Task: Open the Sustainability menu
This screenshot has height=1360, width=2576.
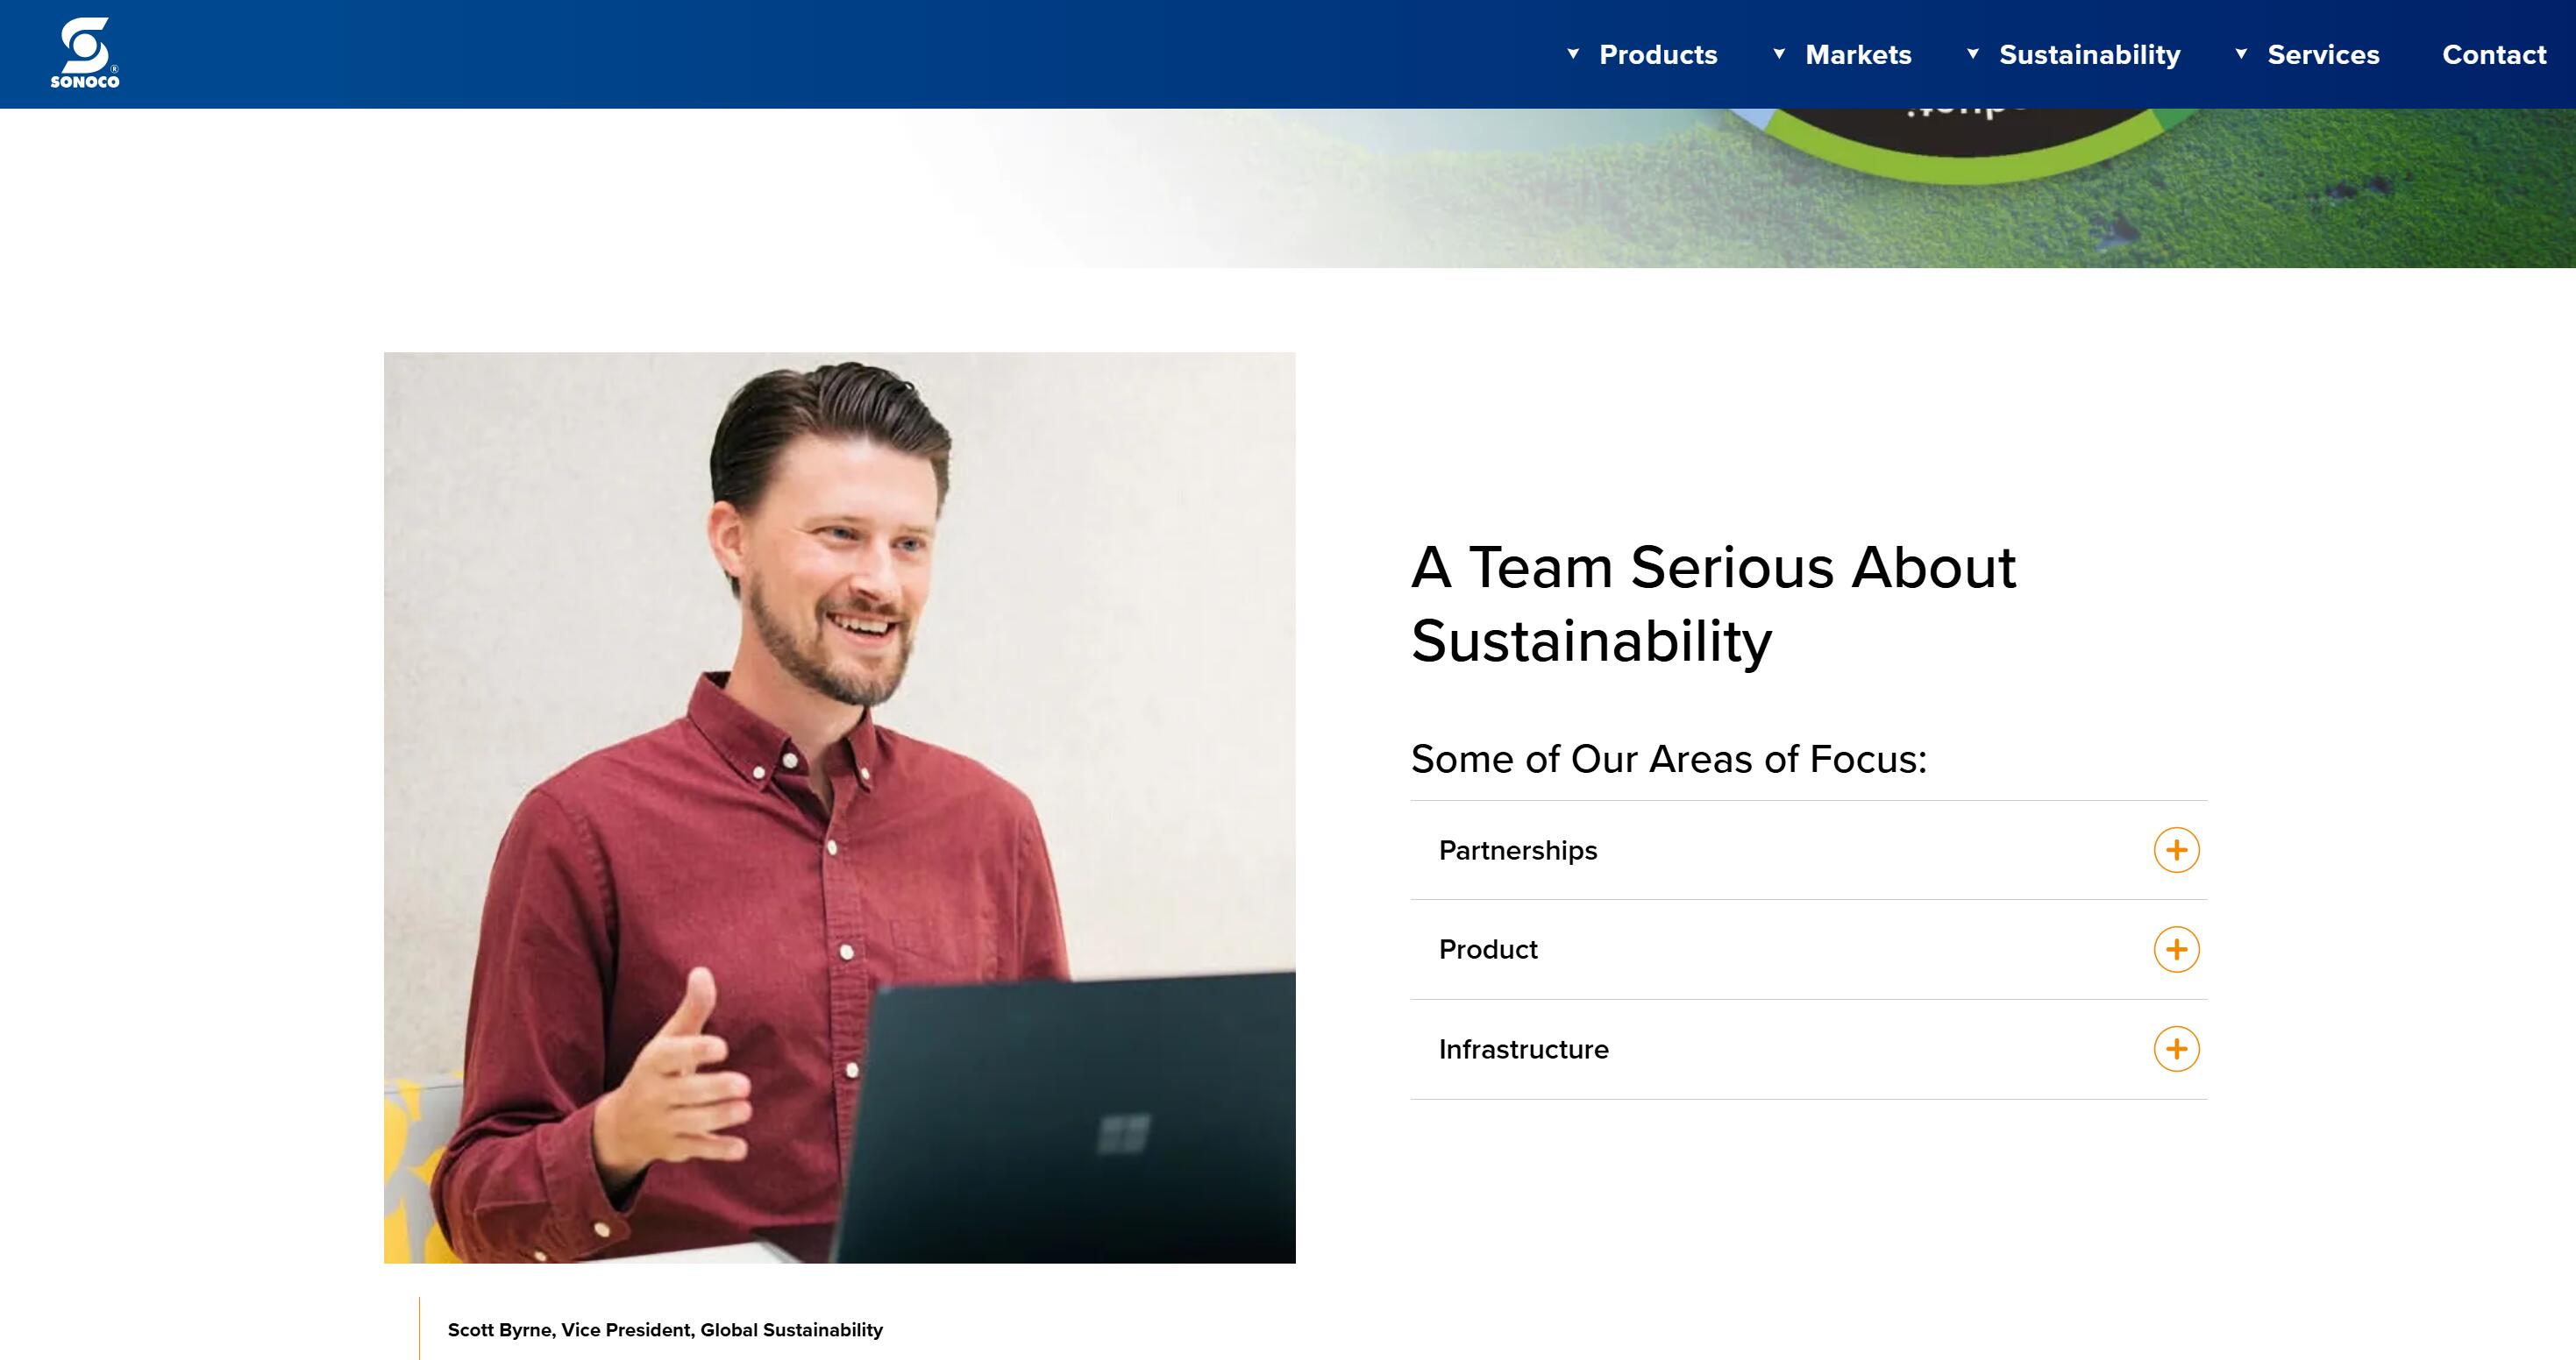Action: (2090, 55)
